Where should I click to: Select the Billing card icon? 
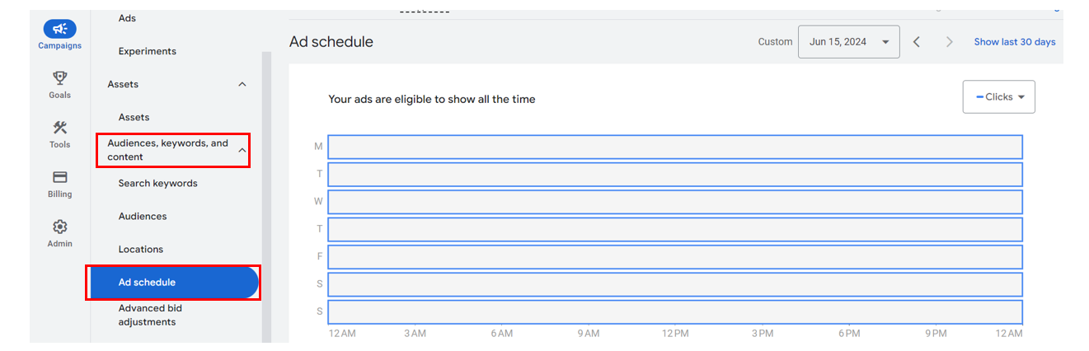coord(59,177)
